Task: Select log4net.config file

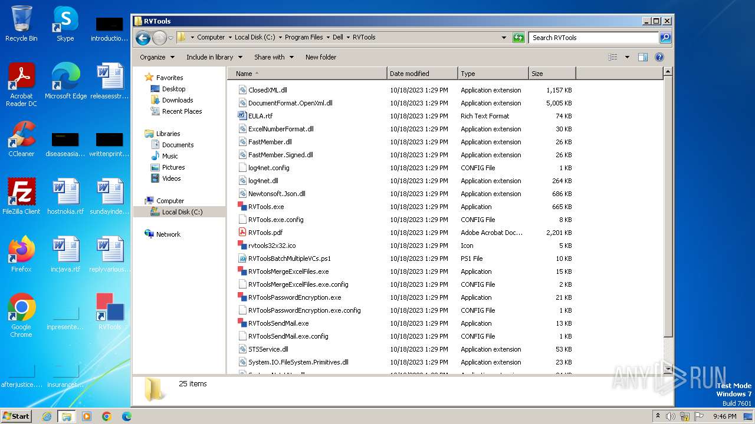Action: 268,168
